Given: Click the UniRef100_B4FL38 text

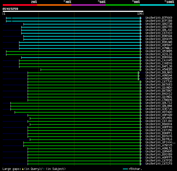Looking at the screenshot, I should click(159, 67).
